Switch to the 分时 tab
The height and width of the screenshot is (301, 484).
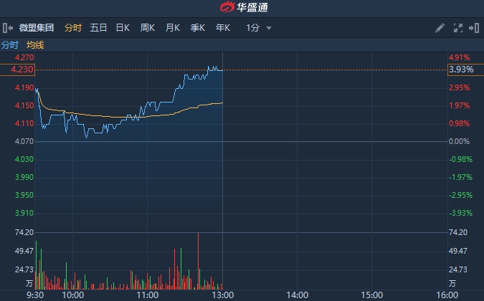73,28
